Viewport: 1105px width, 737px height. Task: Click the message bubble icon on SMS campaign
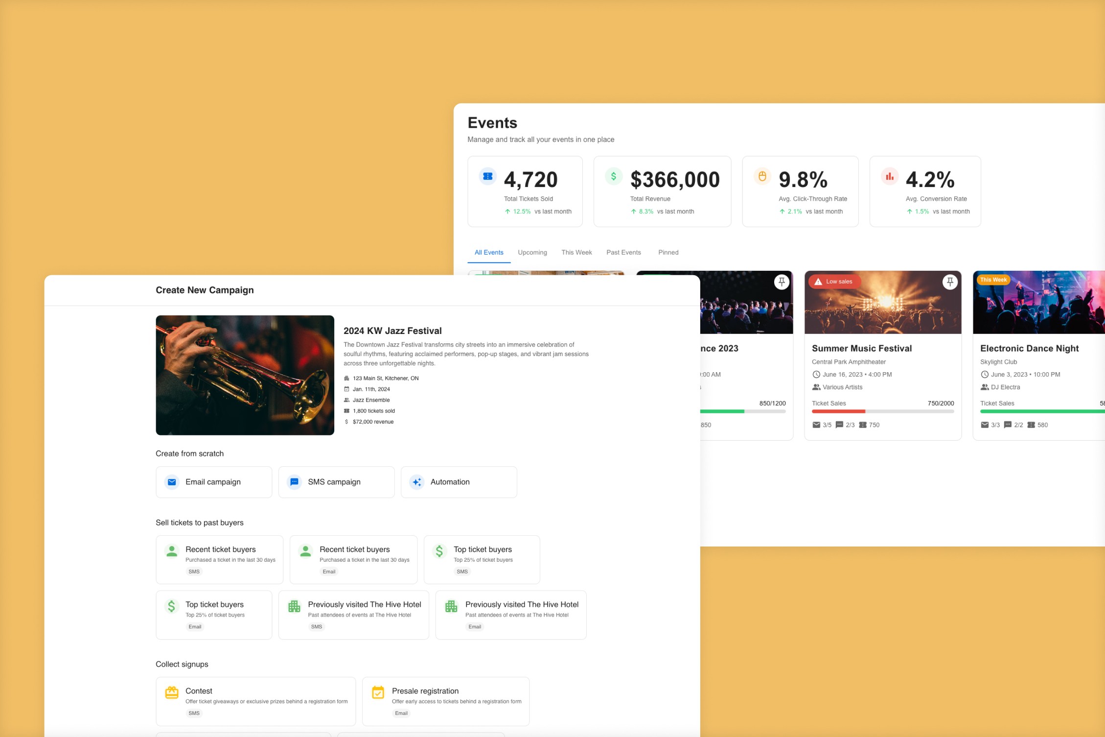[294, 482]
